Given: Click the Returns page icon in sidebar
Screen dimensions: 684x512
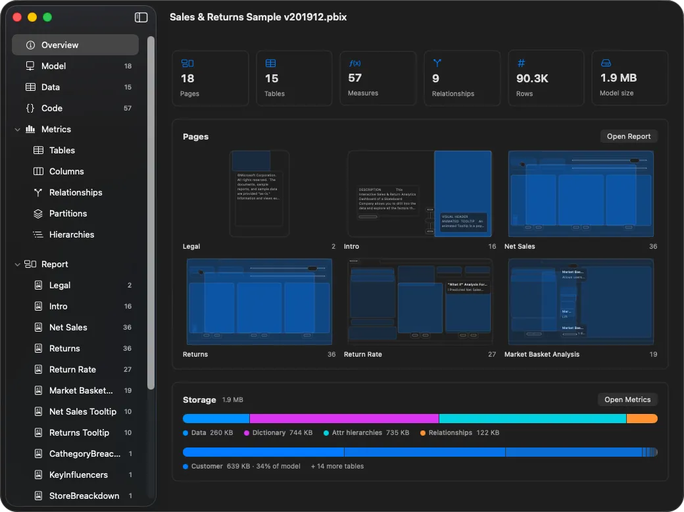Looking at the screenshot, I should click(x=38, y=348).
